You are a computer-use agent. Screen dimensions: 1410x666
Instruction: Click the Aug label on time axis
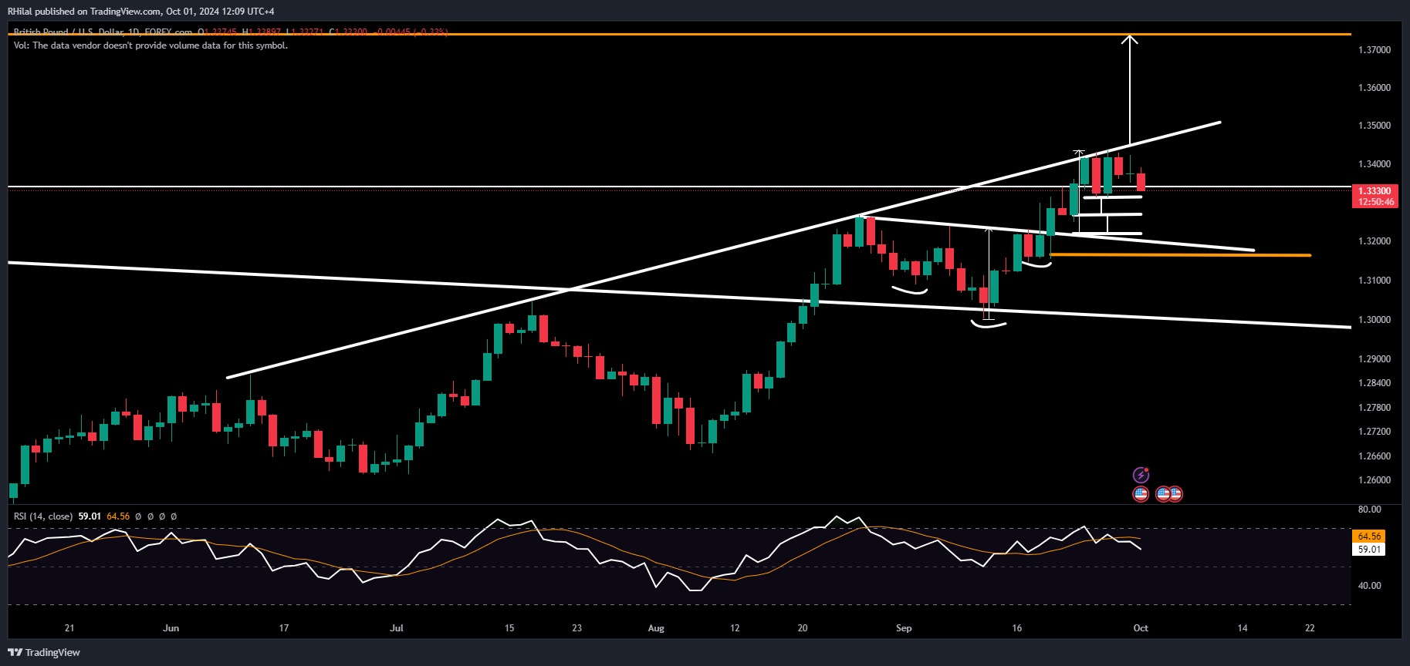pyautogui.click(x=656, y=628)
